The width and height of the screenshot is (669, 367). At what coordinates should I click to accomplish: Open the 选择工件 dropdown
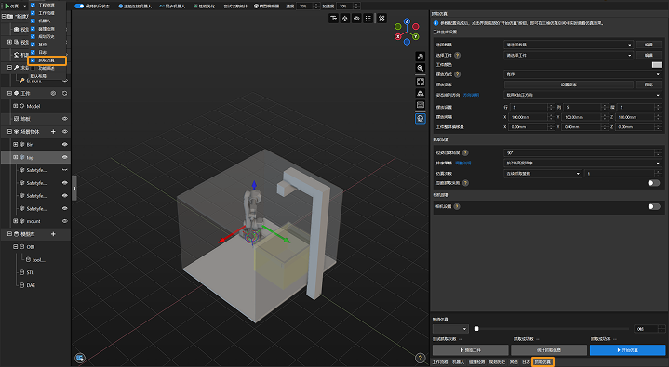(x=569, y=56)
